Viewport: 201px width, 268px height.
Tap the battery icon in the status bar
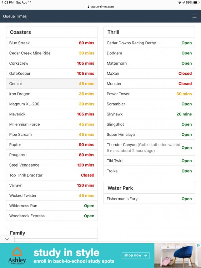pyautogui.click(x=196, y=3)
